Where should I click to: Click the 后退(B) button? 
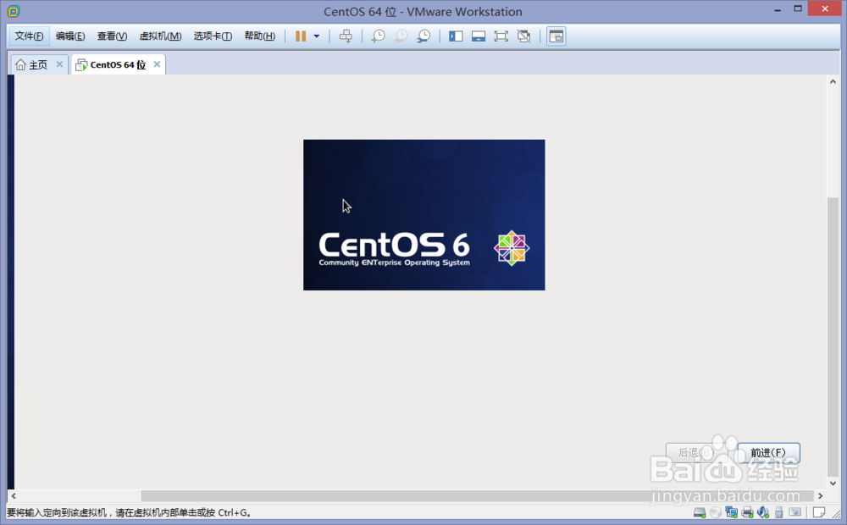pos(697,453)
